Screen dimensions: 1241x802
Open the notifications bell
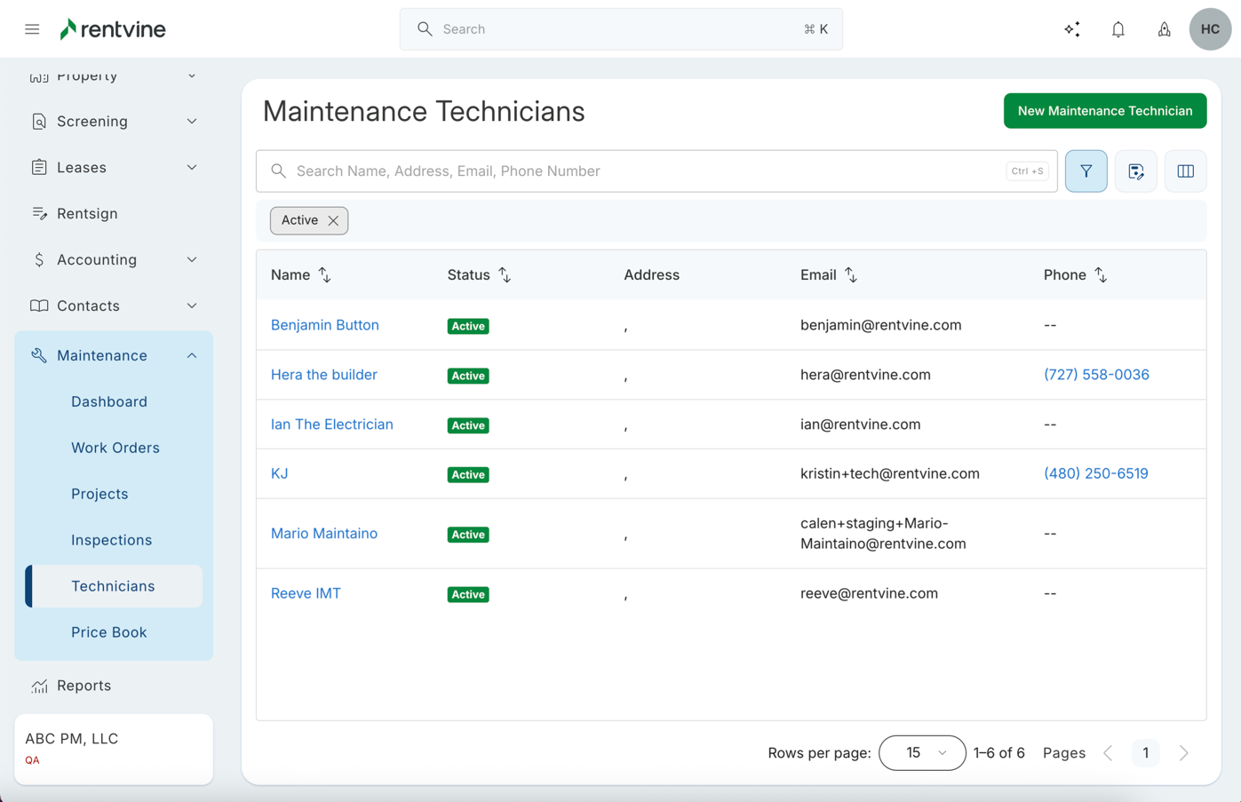[1118, 29]
